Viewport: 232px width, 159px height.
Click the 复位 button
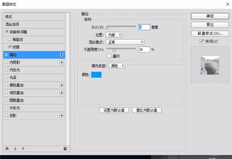click(210, 25)
